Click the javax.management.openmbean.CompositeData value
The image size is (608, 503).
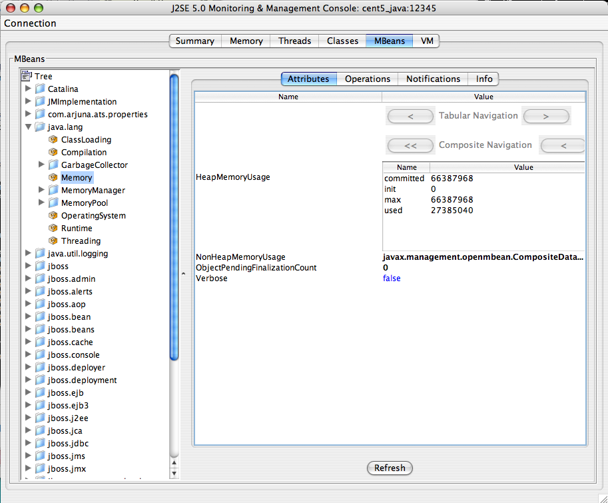point(483,256)
